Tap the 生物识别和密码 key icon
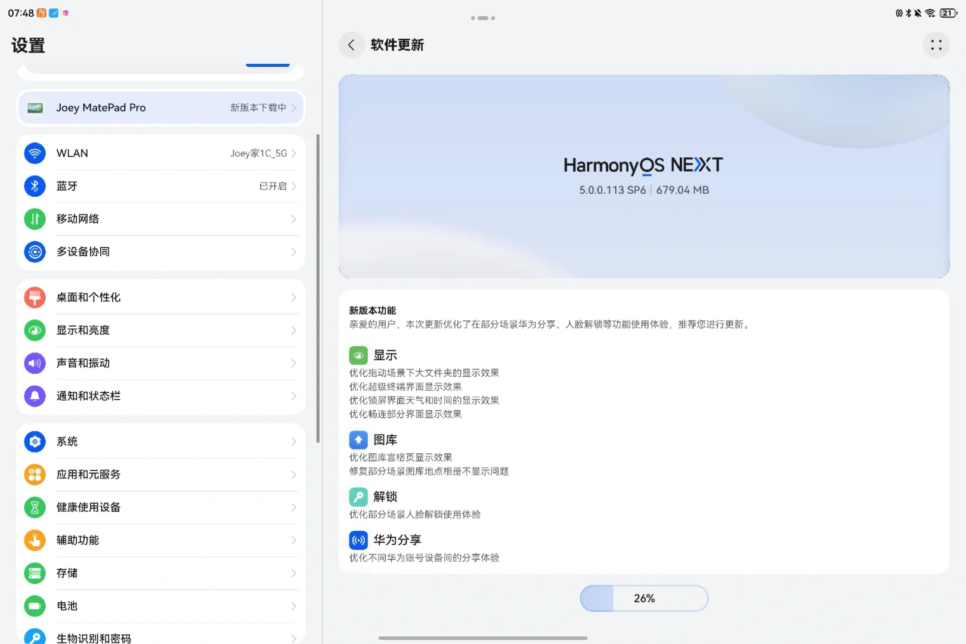The width and height of the screenshot is (966, 644). click(x=35, y=637)
